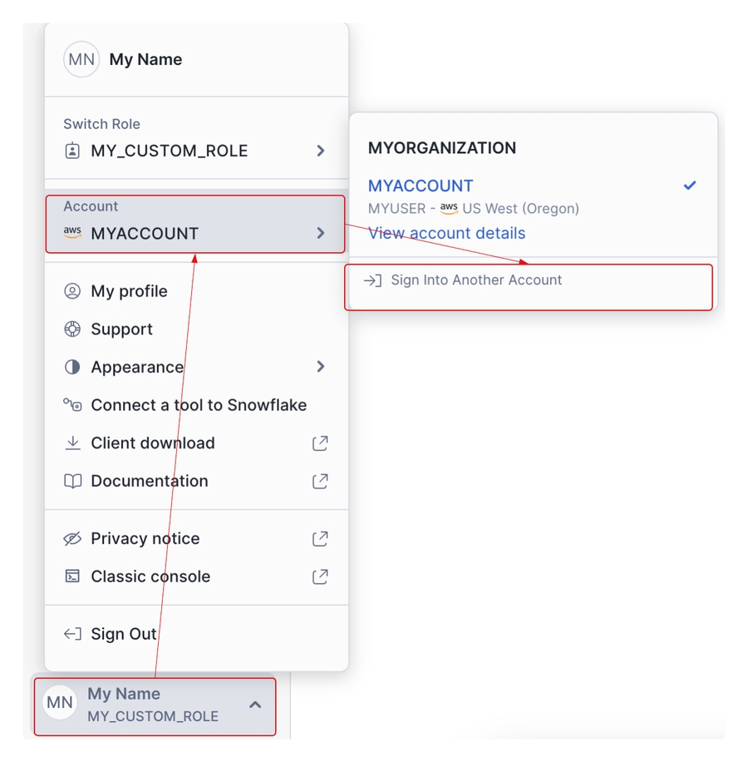
Task: Collapse the user menu with the up chevron
Action: [255, 703]
